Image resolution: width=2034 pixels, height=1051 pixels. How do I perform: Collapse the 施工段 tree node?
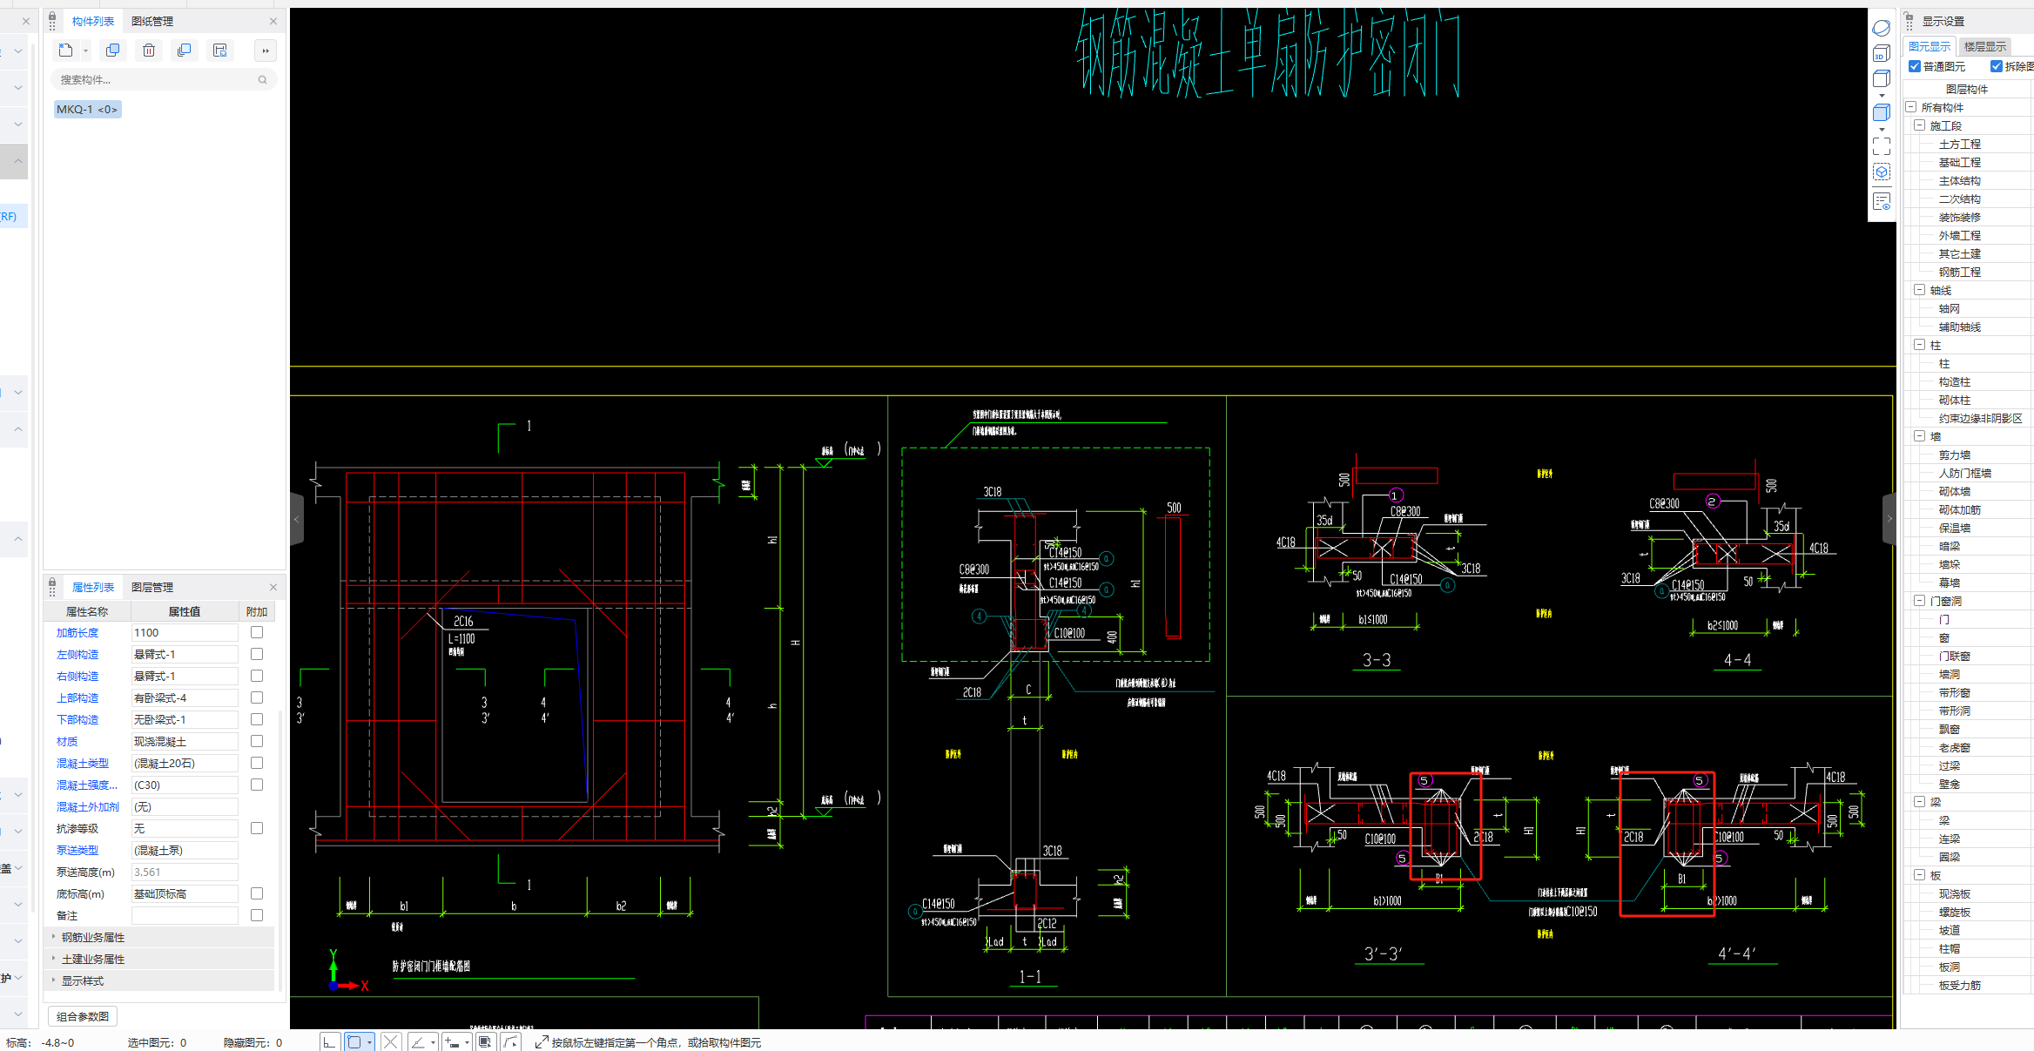point(1919,125)
